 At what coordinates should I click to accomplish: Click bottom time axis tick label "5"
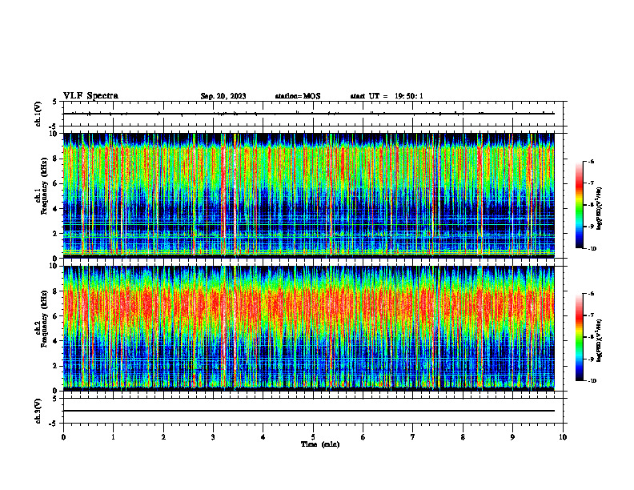coord(313,437)
